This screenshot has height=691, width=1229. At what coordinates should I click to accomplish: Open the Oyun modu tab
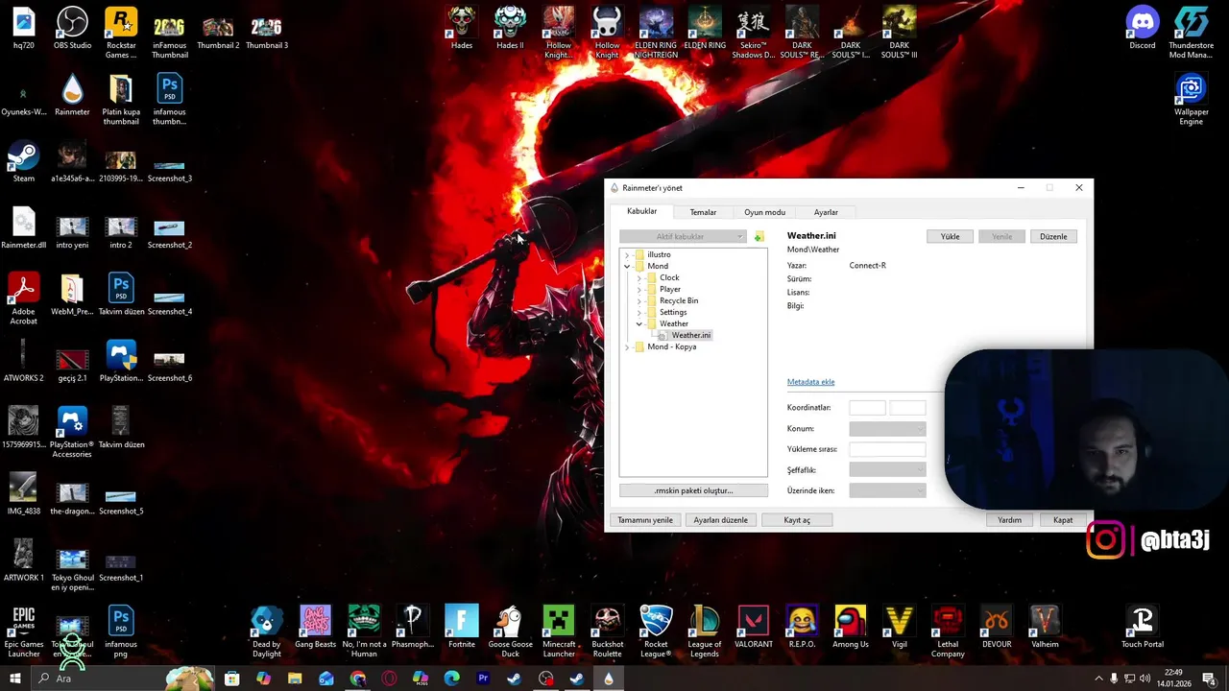pyautogui.click(x=764, y=212)
